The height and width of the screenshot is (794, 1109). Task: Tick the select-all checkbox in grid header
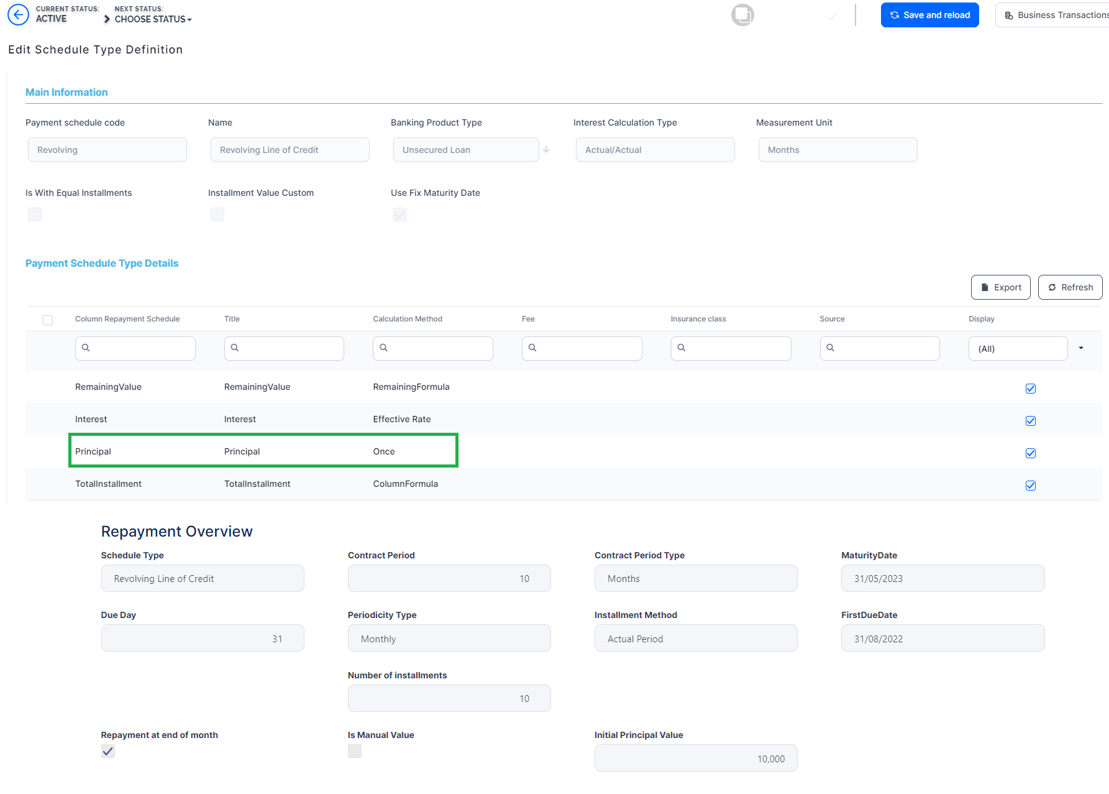coord(48,320)
